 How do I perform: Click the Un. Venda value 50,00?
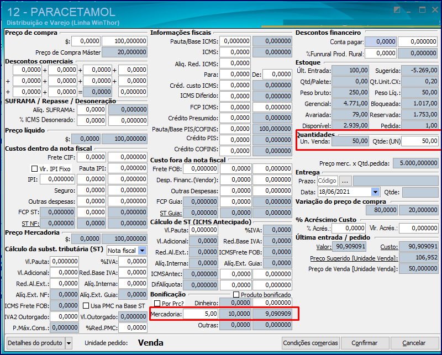click(350, 141)
